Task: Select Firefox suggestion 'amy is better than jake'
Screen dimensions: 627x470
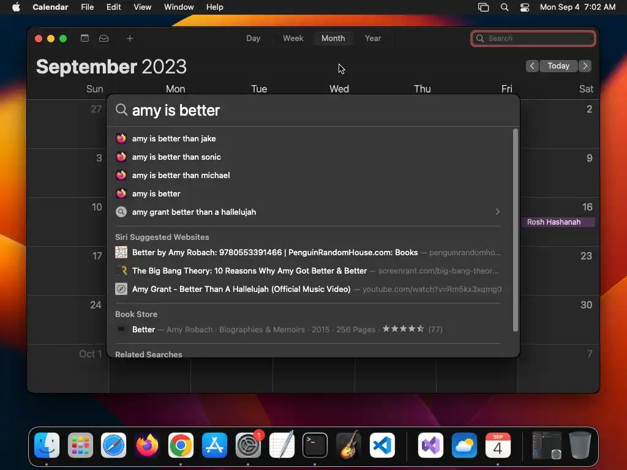Action: point(308,139)
